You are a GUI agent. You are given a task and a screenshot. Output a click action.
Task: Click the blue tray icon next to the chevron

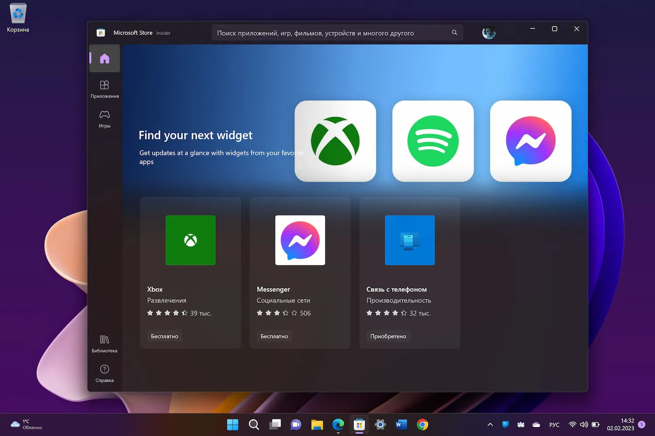tap(505, 424)
